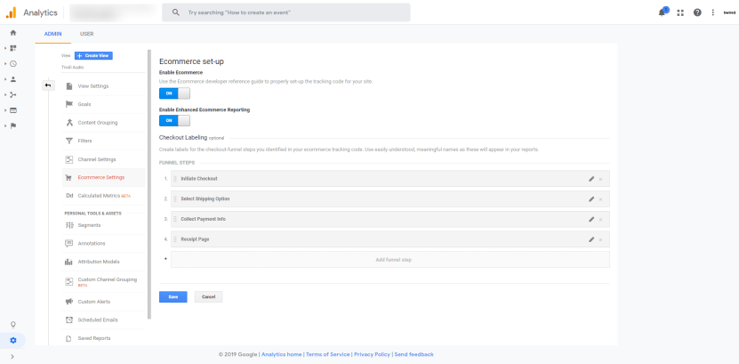Open Calculated Metrics BETA

click(104, 196)
